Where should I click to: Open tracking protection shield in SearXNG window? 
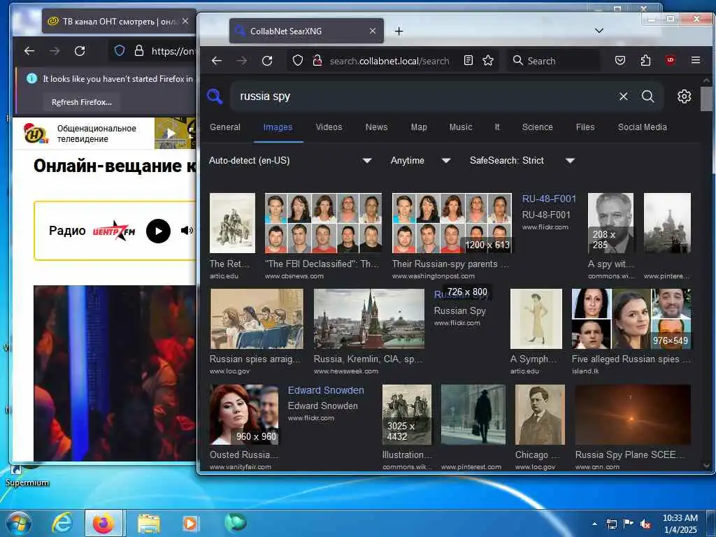[298, 60]
